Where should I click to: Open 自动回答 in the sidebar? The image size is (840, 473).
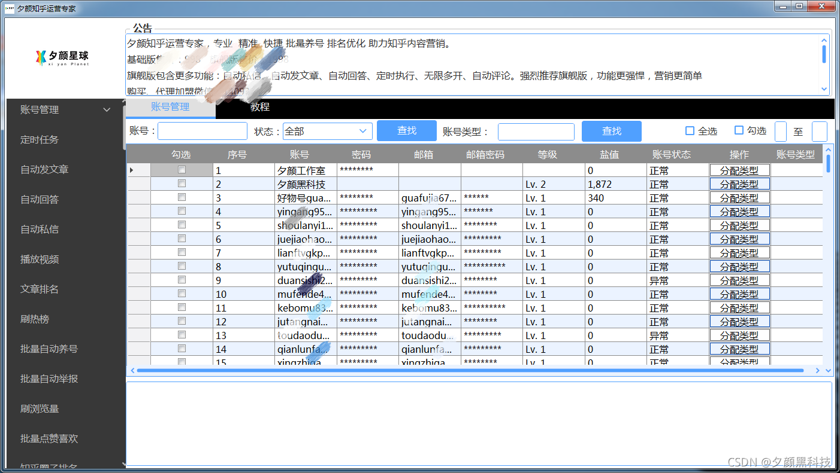point(40,199)
